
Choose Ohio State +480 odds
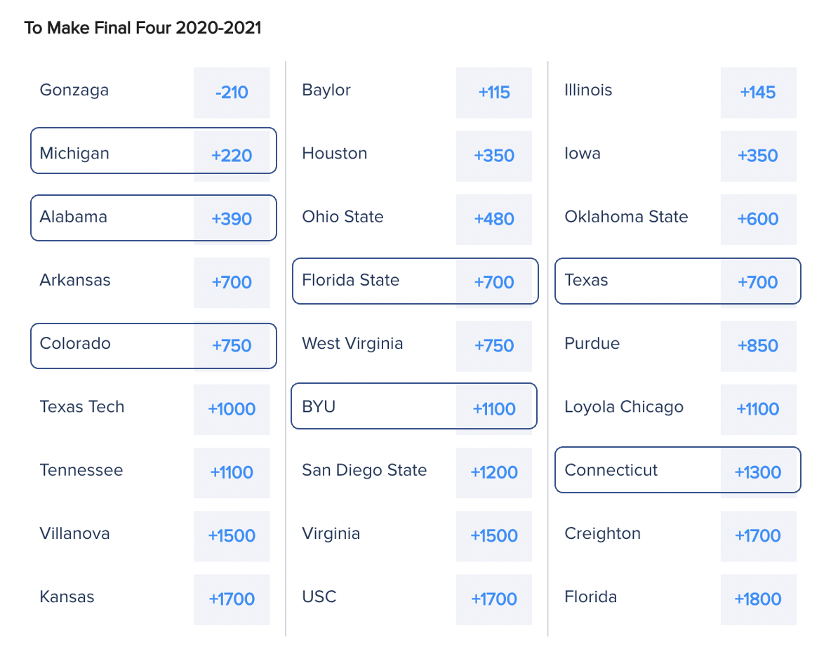pyautogui.click(x=494, y=219)
